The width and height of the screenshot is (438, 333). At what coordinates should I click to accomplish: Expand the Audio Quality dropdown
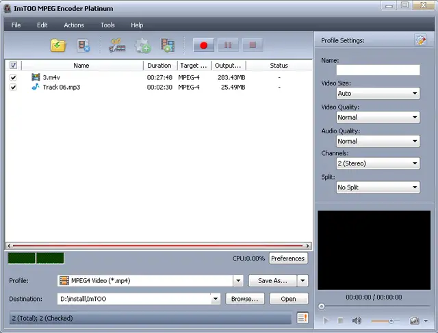point(415,142)
